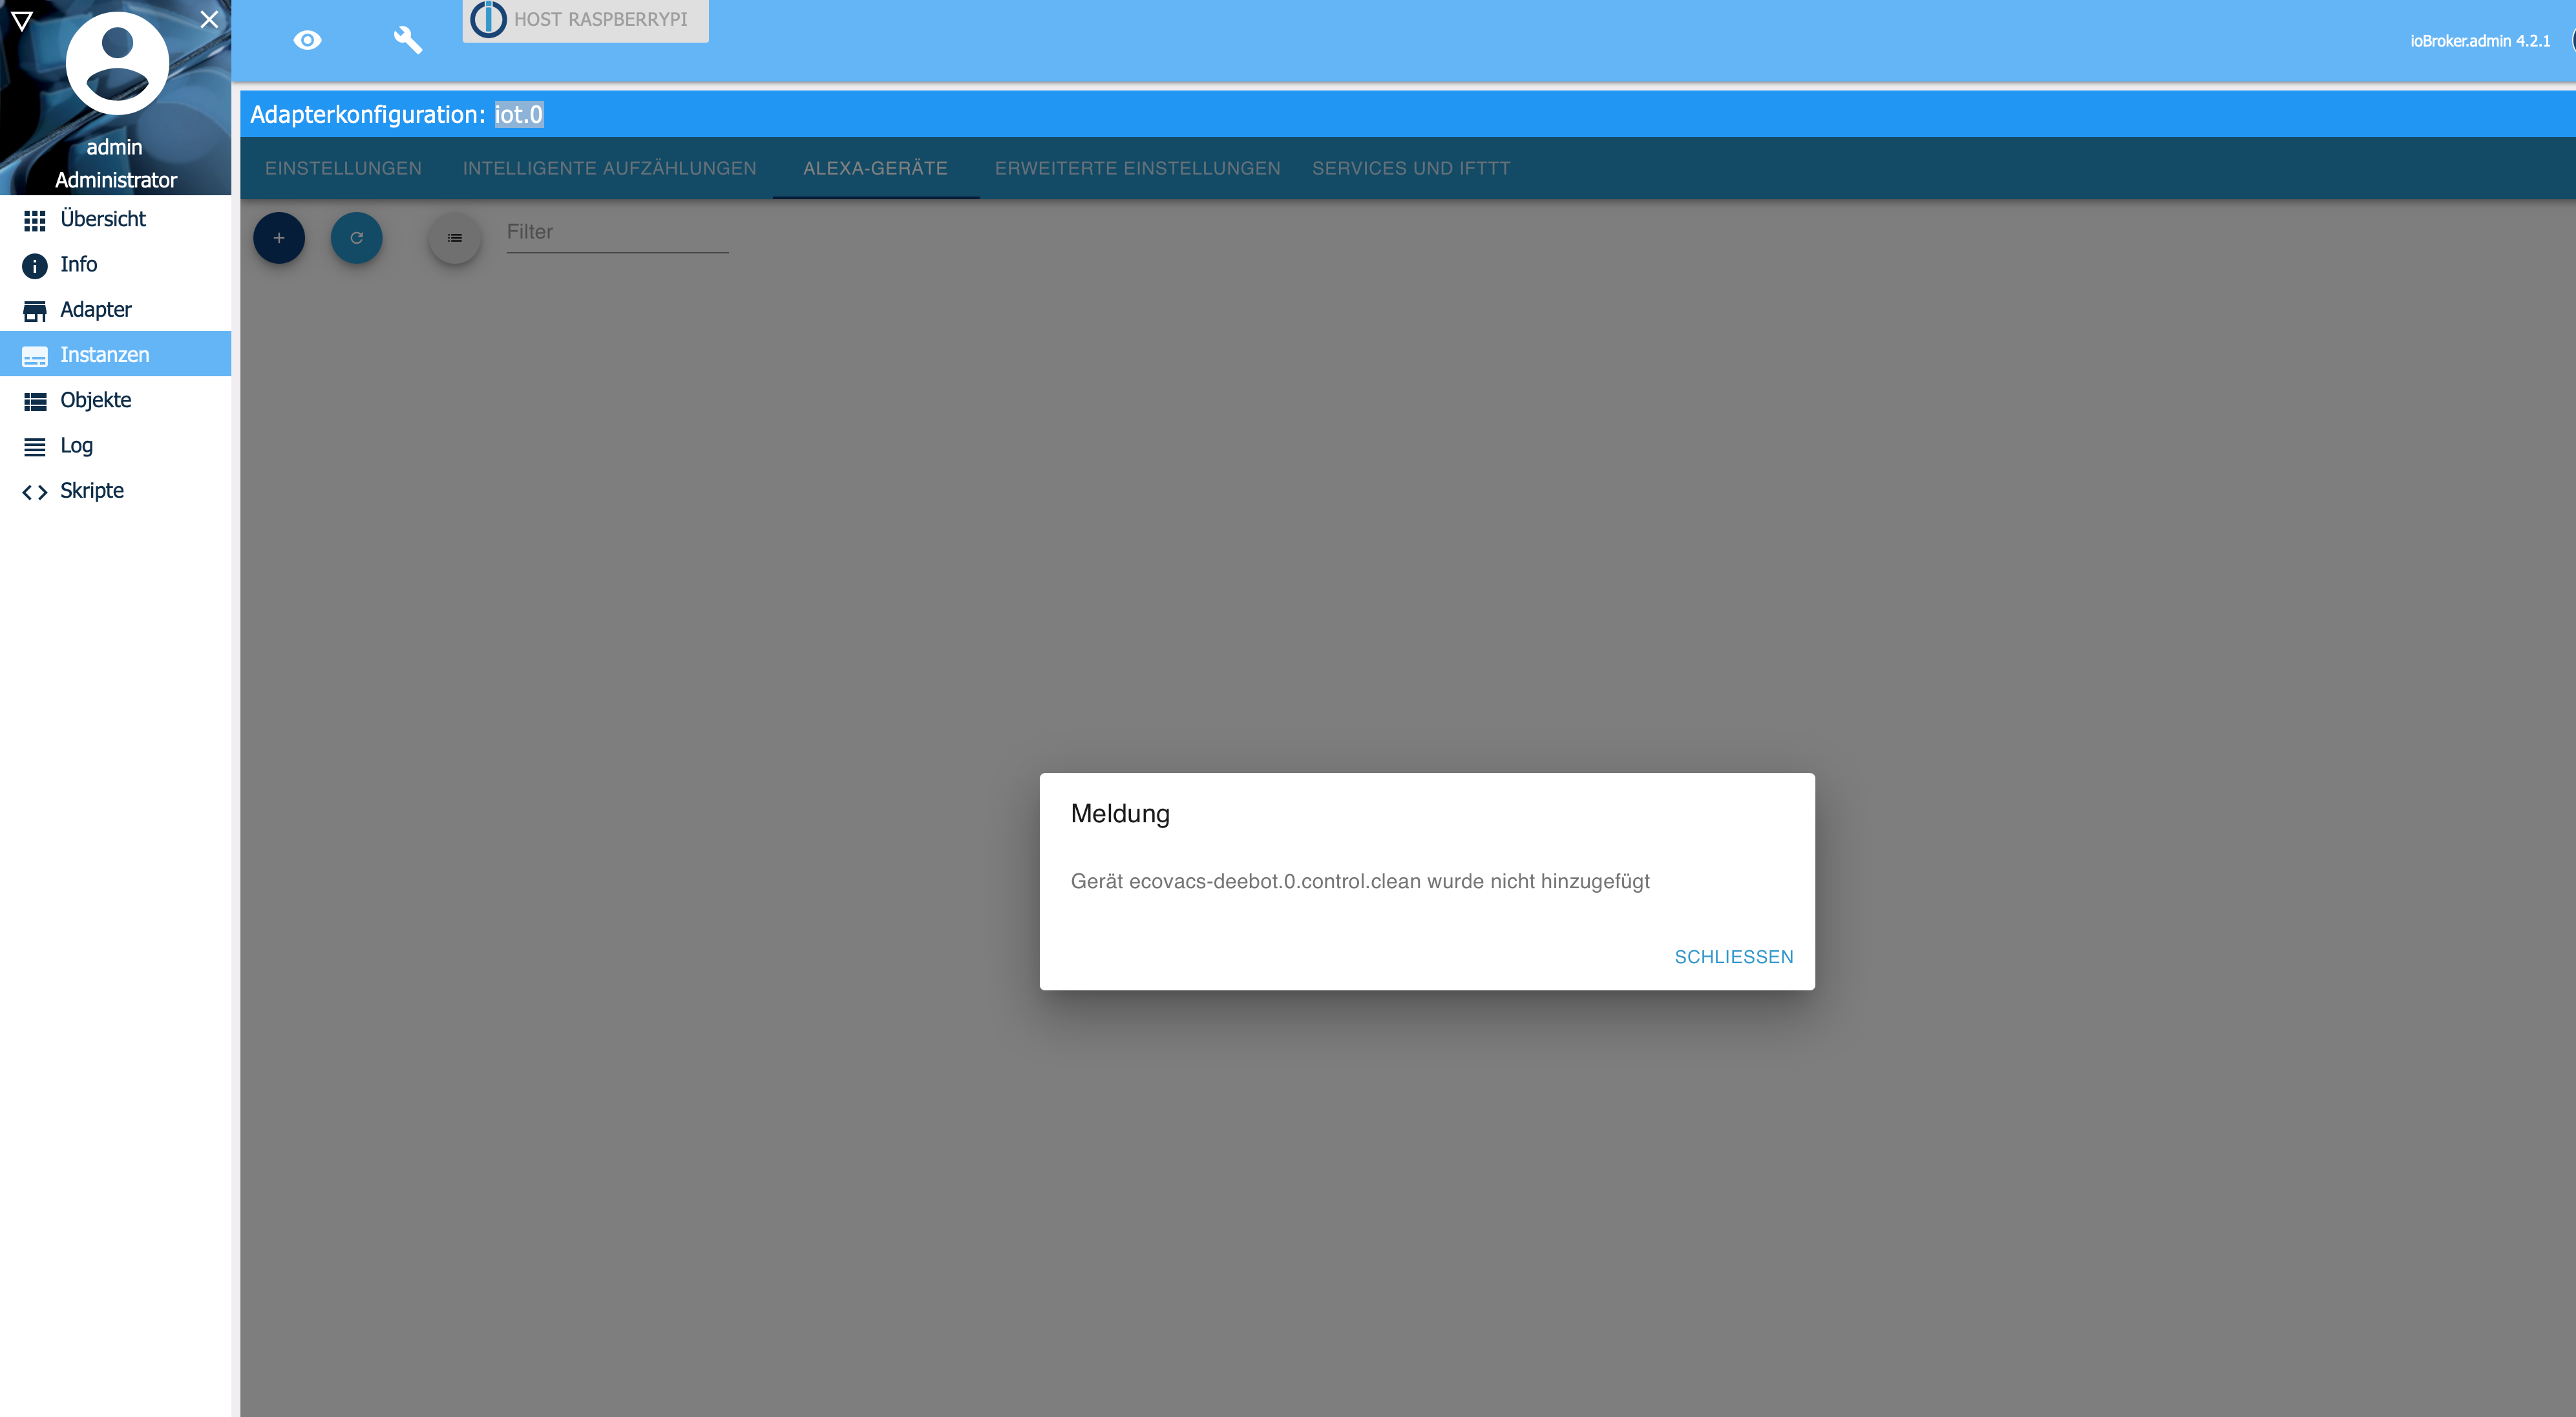This screenshot has width=2576, height=1417.
Task: Expand the triangle dropdown in sidebar header
Action: 21,20
